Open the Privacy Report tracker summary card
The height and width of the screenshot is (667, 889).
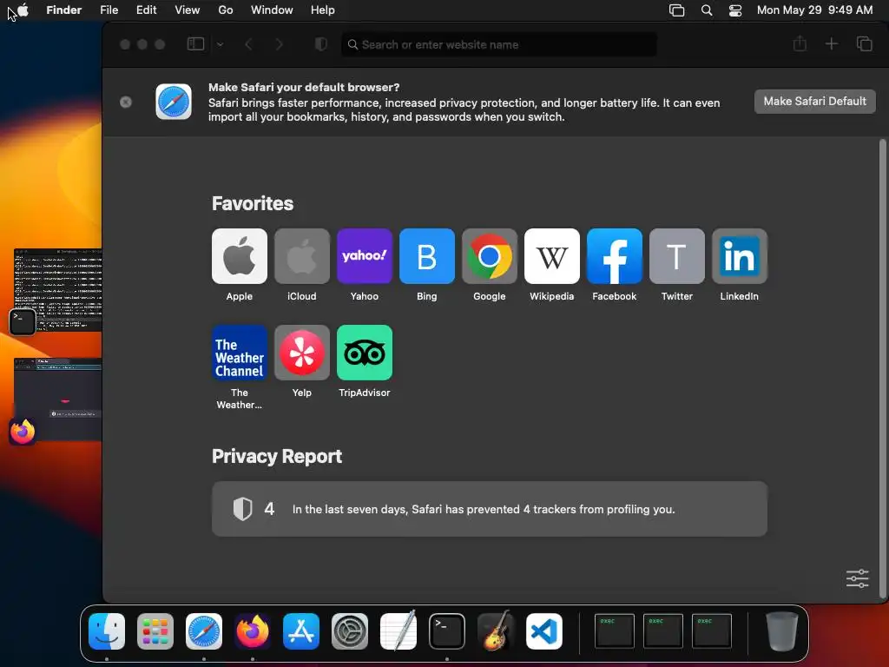tap(490, 509)
